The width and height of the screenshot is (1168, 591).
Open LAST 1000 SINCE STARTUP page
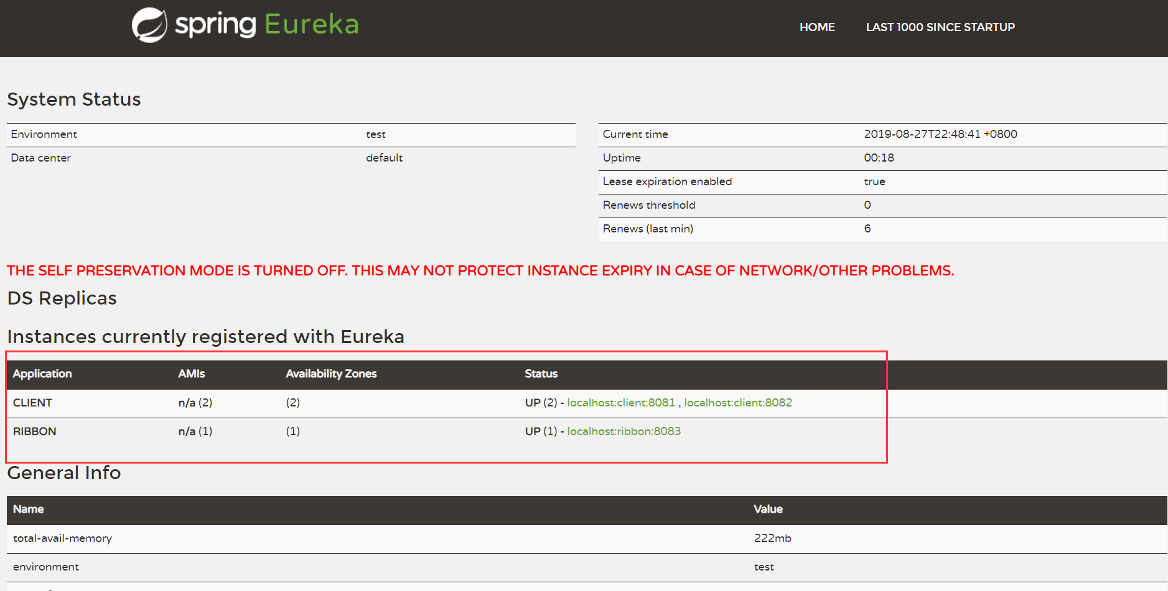pyautogui.click(x=940, y=27)
